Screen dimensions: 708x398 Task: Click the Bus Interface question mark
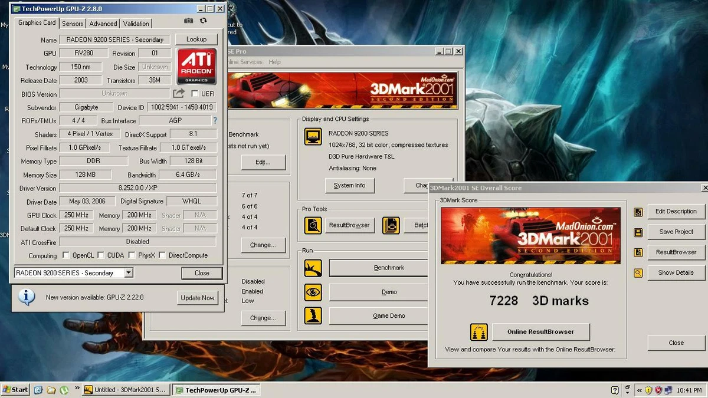(x=215, y=120)
